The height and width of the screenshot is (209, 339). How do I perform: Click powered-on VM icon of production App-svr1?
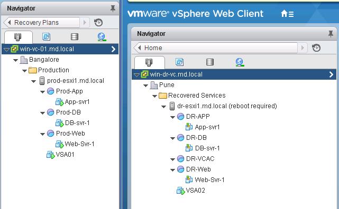coord(59,102)
